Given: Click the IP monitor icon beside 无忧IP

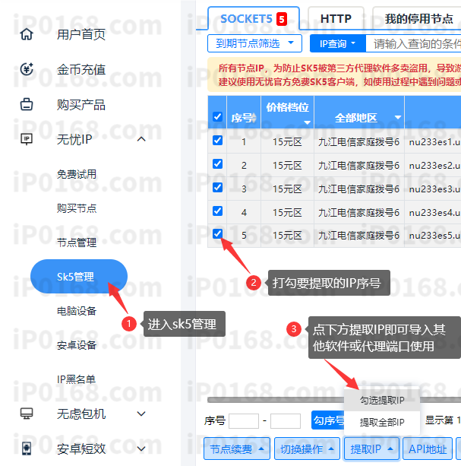Looking at the screenshot, I should (x=27, y=139).
